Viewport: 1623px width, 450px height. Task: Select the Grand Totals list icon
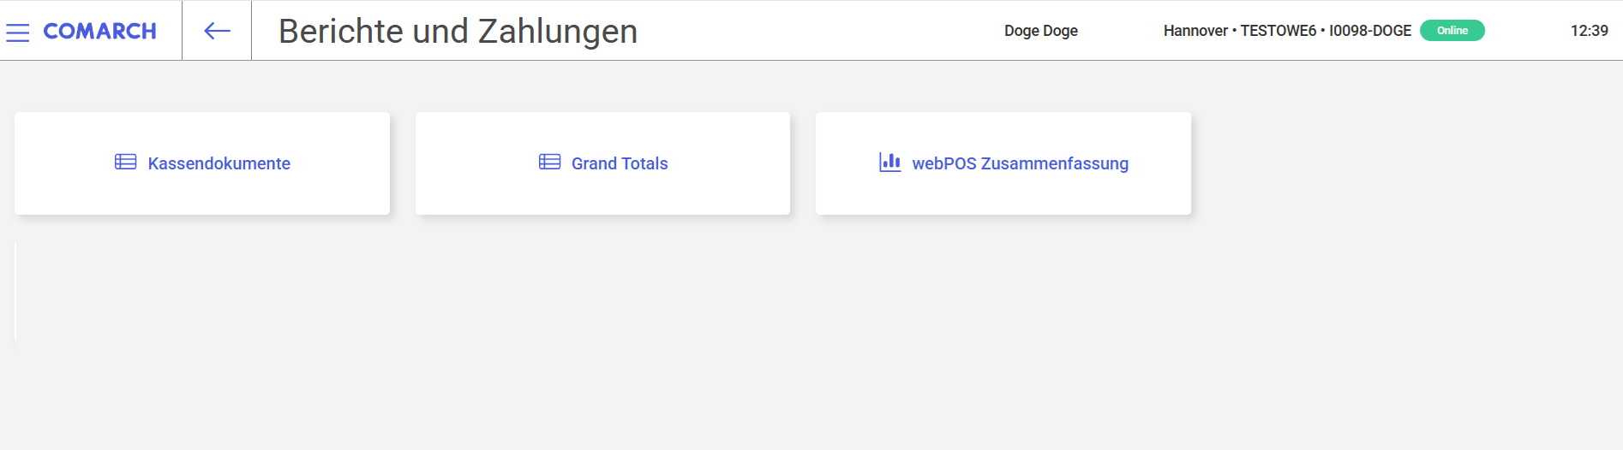coord(550,162)
